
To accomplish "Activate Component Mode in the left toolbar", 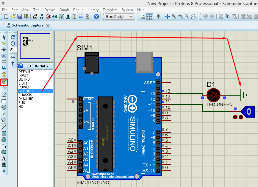I will (x=4, y=43).
